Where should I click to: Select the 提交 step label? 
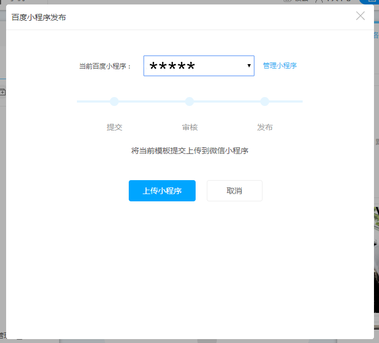click(114, 127)
